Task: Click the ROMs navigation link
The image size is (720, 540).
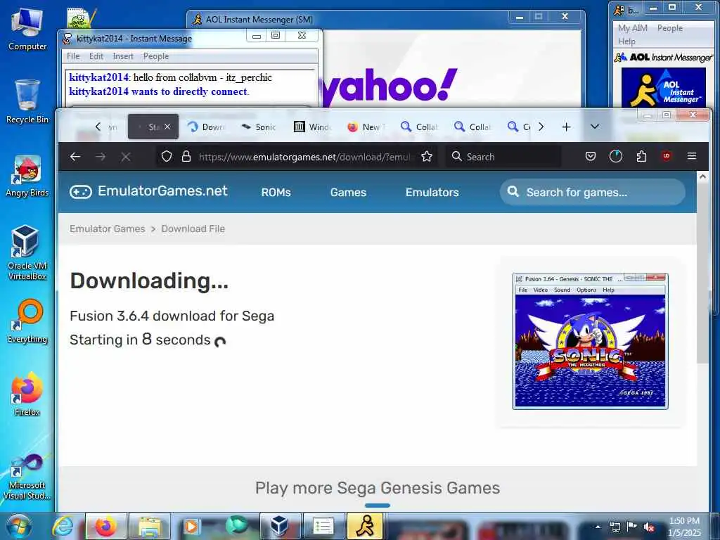Action: (276, 193)
